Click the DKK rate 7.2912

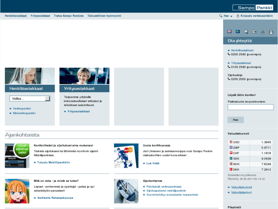tap(266, 170)
